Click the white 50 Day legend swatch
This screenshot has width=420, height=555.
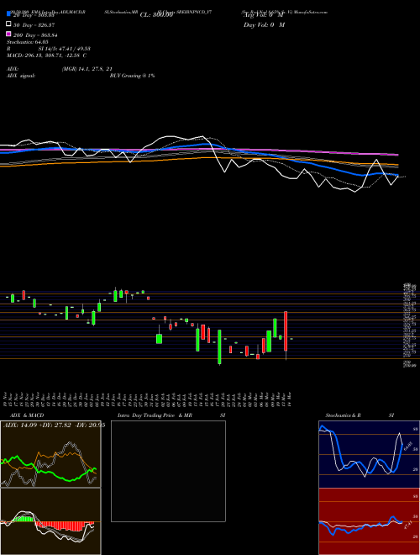pyautogui.click(x=8, y=24)
